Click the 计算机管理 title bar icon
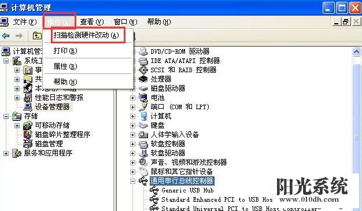 tap(5, 8)
